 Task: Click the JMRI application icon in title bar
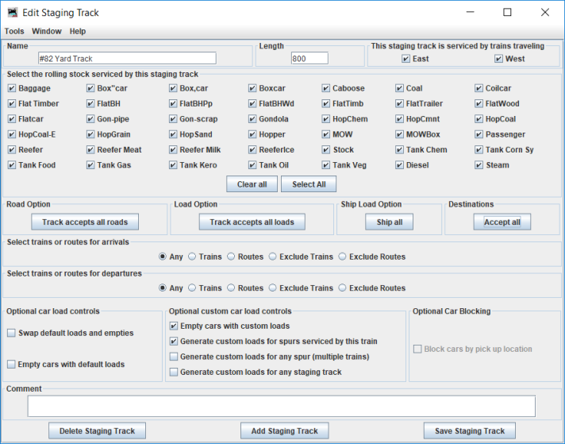pos(11,12)
